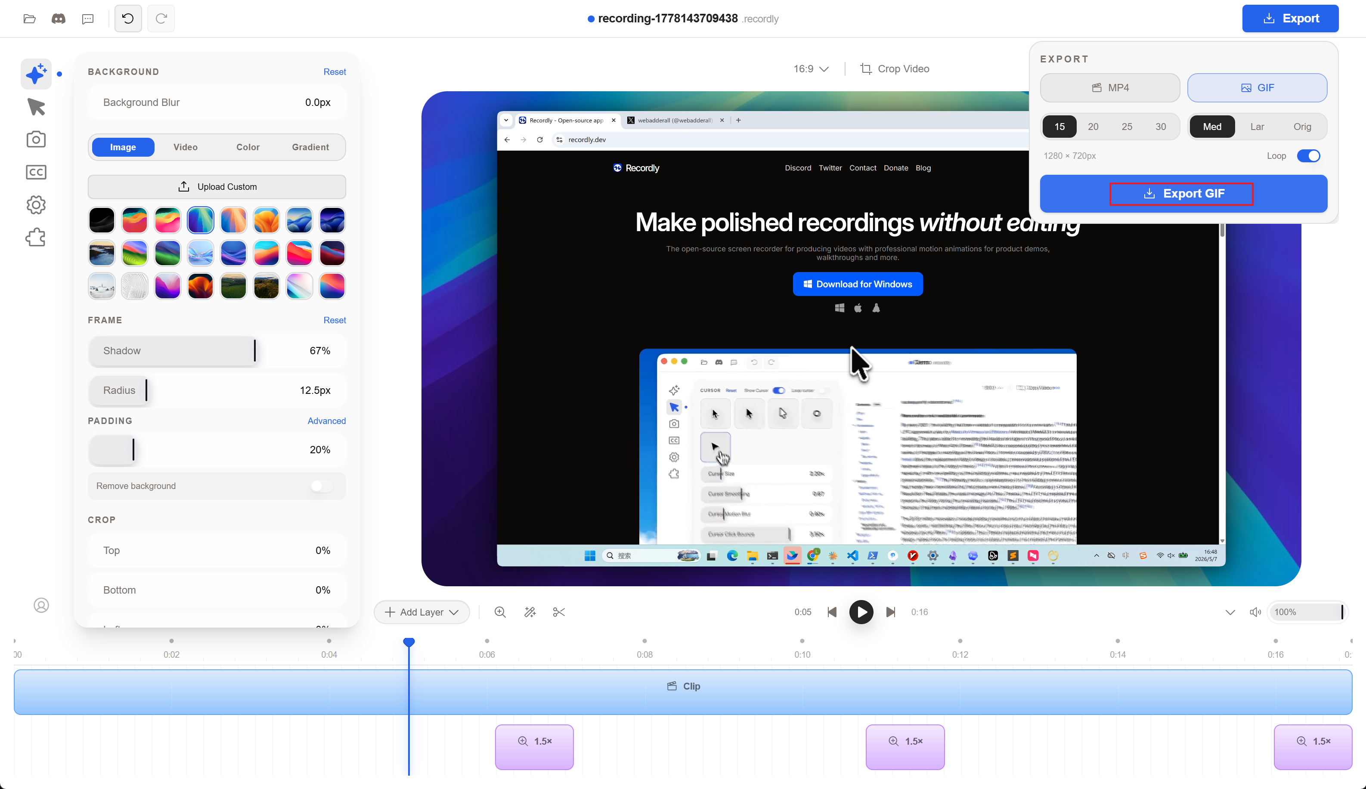Select the white wavy-lines wallpaper thumbnail
This screenshot has width=1366, height=789.
coord(134,285)
